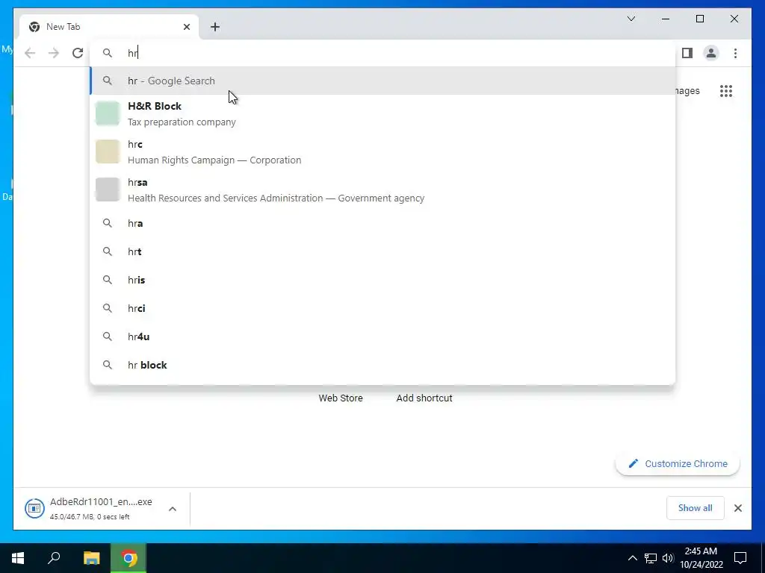Close the downloads bar

(737, 508)
